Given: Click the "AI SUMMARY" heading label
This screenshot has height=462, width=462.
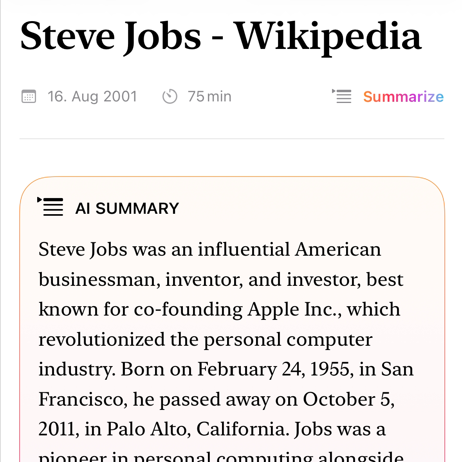Looking at the screenshot, I should 127,208.
